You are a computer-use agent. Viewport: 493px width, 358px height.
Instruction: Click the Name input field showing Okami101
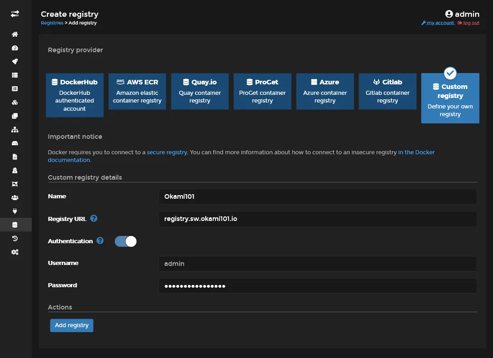(x=317, y=196)
